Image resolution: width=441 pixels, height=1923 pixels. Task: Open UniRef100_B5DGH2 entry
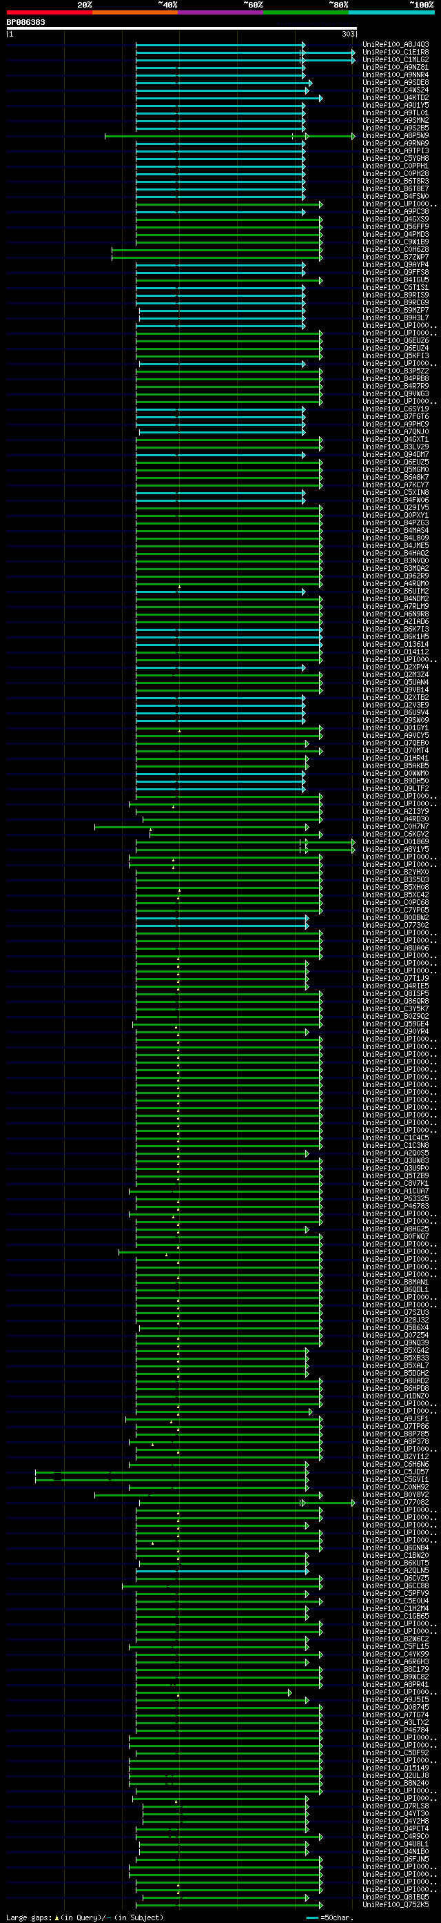tap(396, 1374)
